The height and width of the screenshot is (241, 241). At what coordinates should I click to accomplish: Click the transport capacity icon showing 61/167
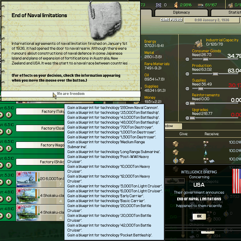[x=200, y=5]
